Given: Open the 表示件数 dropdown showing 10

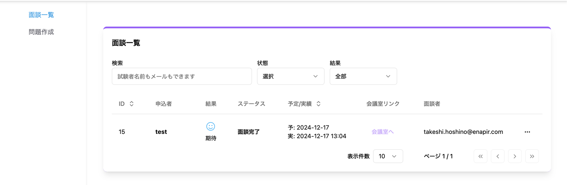Looking at the screenshot, I should (388, 156).
